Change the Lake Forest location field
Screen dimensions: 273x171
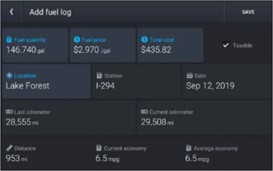coord(27,86)
